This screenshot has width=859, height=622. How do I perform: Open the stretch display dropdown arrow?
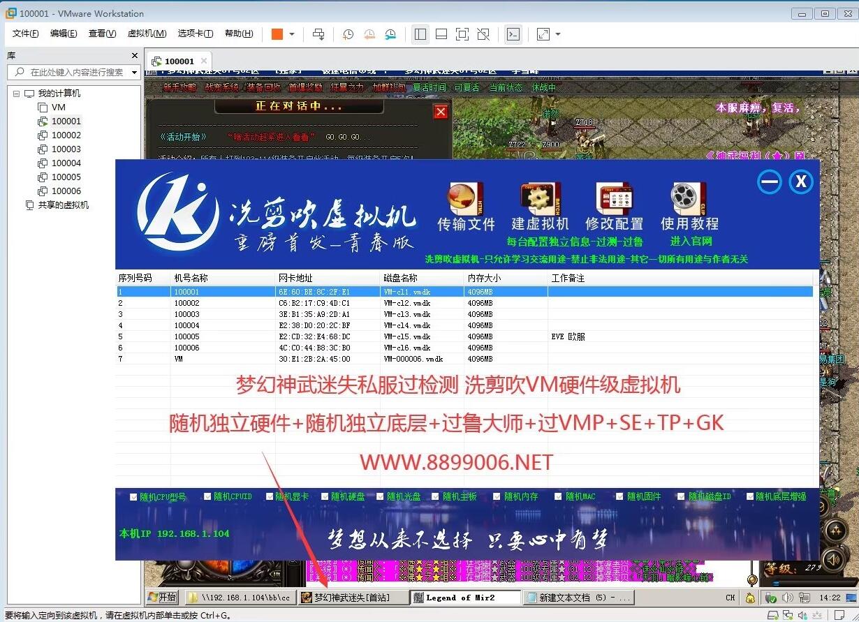coord(558,34)
